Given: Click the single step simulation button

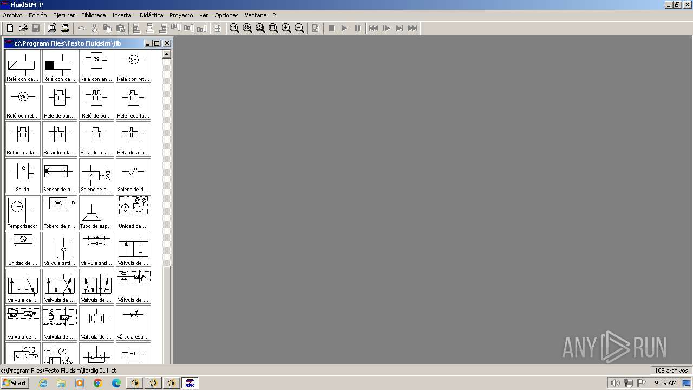Looking at the screenshot, I should (387, 28).
